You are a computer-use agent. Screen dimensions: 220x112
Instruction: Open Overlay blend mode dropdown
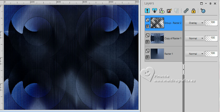click(x=195, y=23)
